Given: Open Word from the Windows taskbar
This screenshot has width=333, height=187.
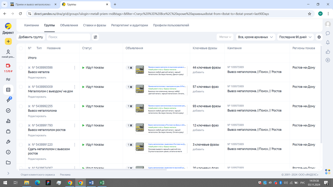Looking at the screenshot, I should tap(91, 183).
